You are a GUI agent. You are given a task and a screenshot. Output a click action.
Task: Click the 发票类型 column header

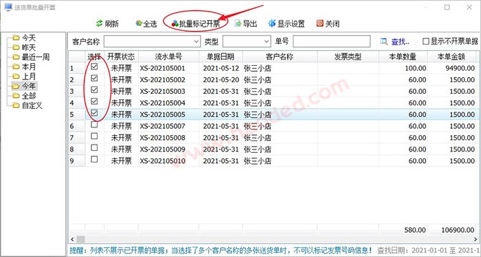tap(348, 57)
